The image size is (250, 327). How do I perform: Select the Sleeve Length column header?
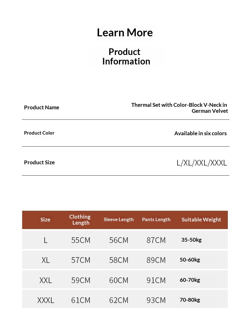tap(119, 220)
